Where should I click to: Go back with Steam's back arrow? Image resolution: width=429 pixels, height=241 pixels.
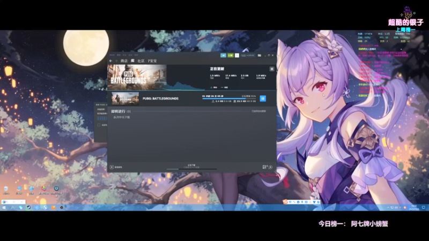point(111,61)
